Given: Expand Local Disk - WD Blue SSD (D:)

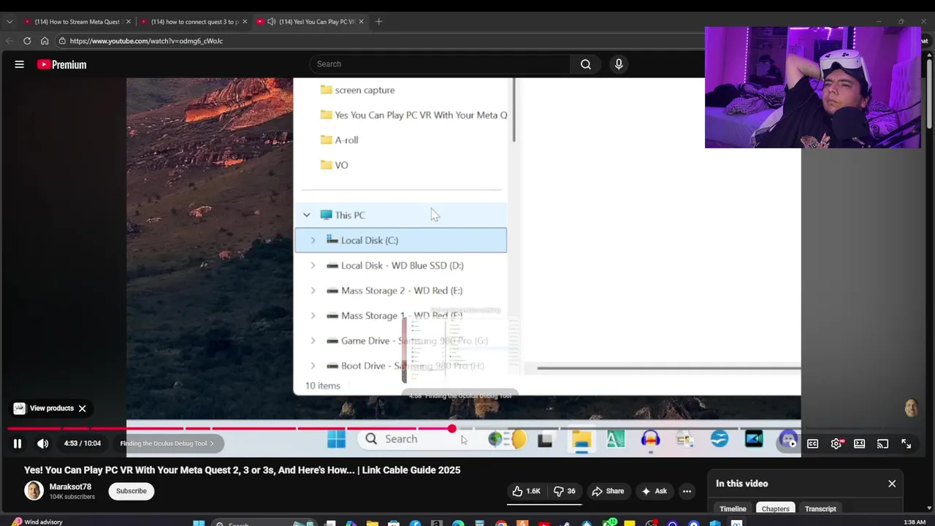Looking at the screenshot, I should (313, 265).
